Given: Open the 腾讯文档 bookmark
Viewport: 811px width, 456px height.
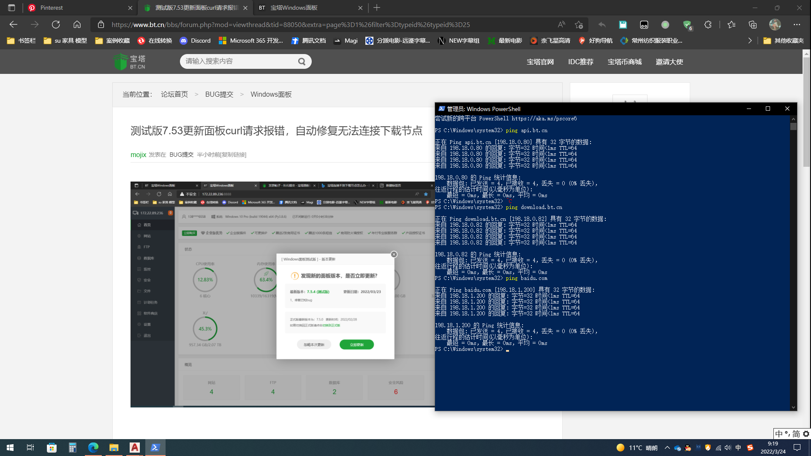Looking at the screenshot, I should [308, 41].
